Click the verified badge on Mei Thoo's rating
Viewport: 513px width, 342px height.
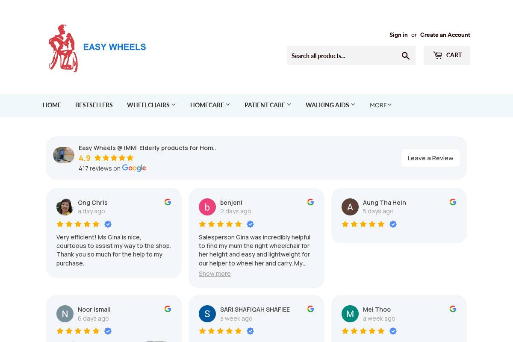click(x=392, y=331)
